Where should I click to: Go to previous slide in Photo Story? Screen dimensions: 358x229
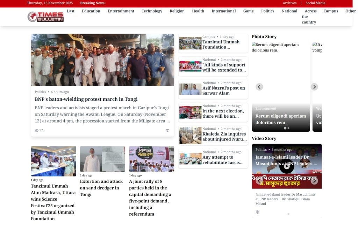pyautogui.click(x=259, y=87)
